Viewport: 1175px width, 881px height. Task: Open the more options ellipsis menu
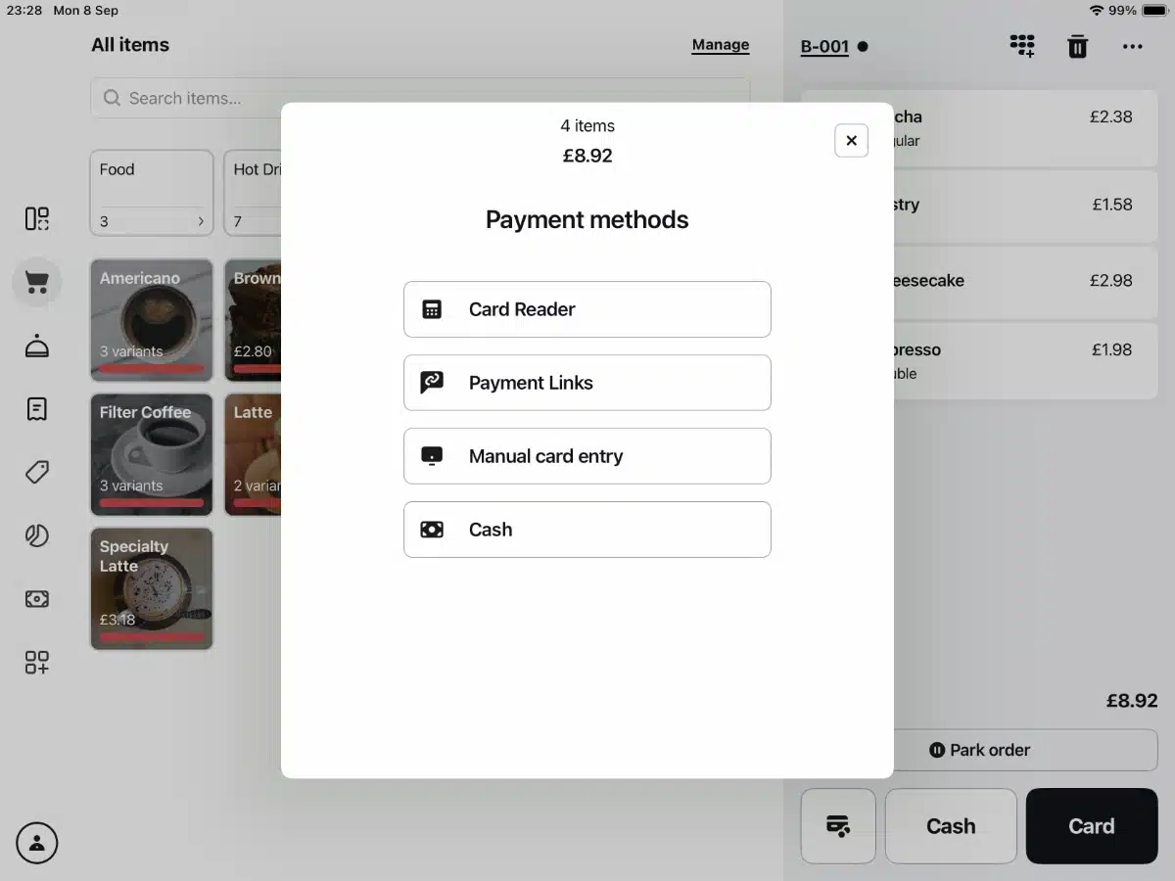(1133, 46)
